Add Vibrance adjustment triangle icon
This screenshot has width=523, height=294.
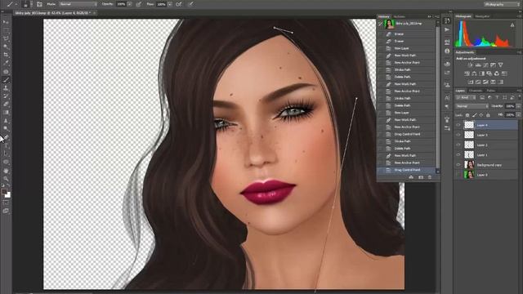tap(500, 65)
